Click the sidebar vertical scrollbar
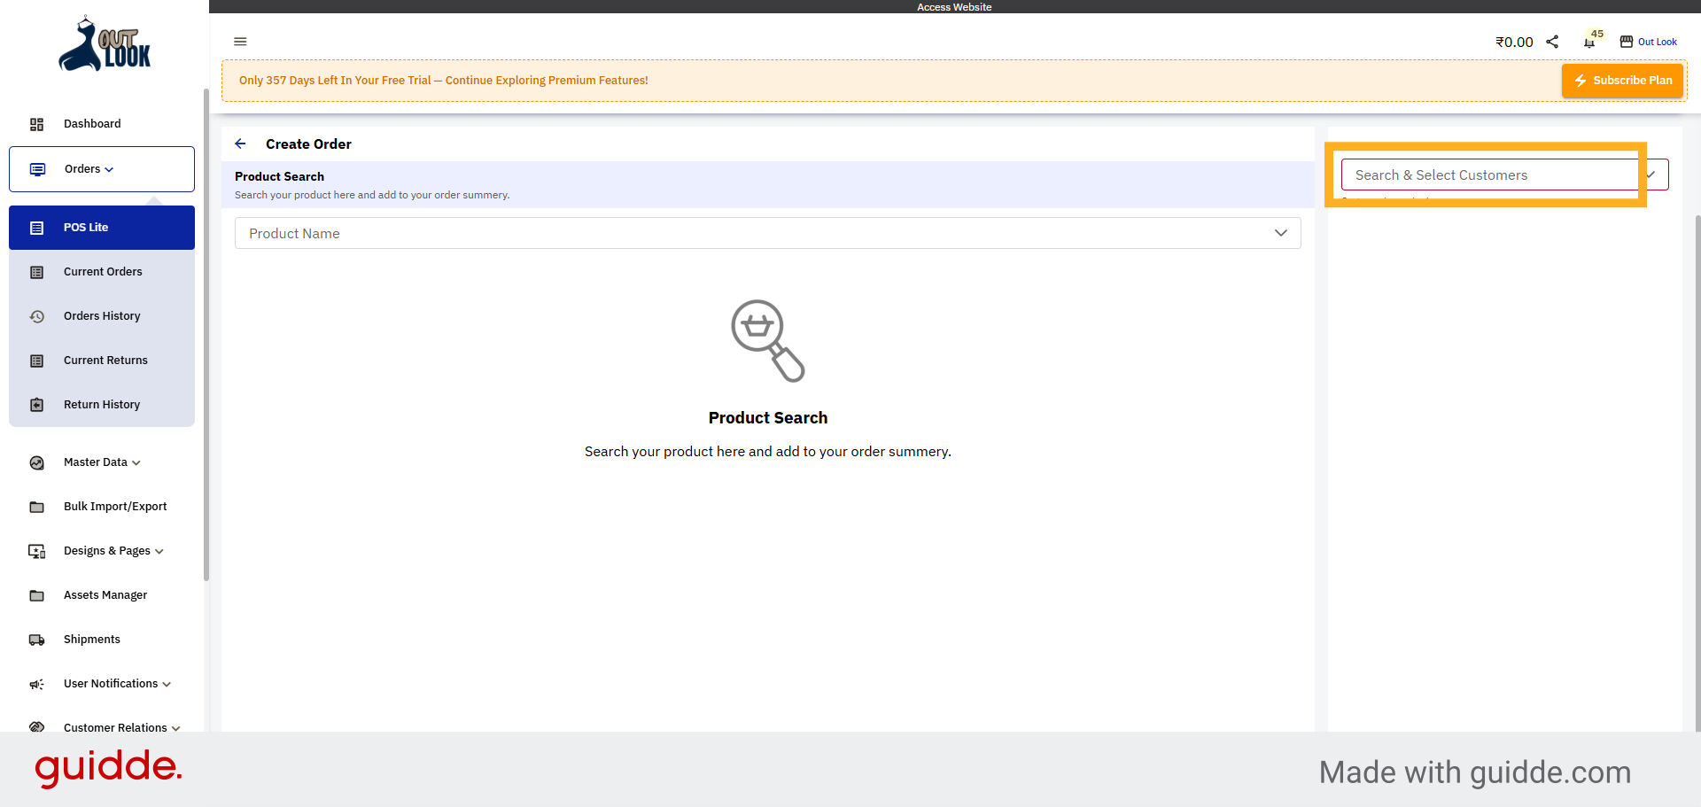Image resolution: width=1701 pixels, height=807 pixels. pos(206,335)
